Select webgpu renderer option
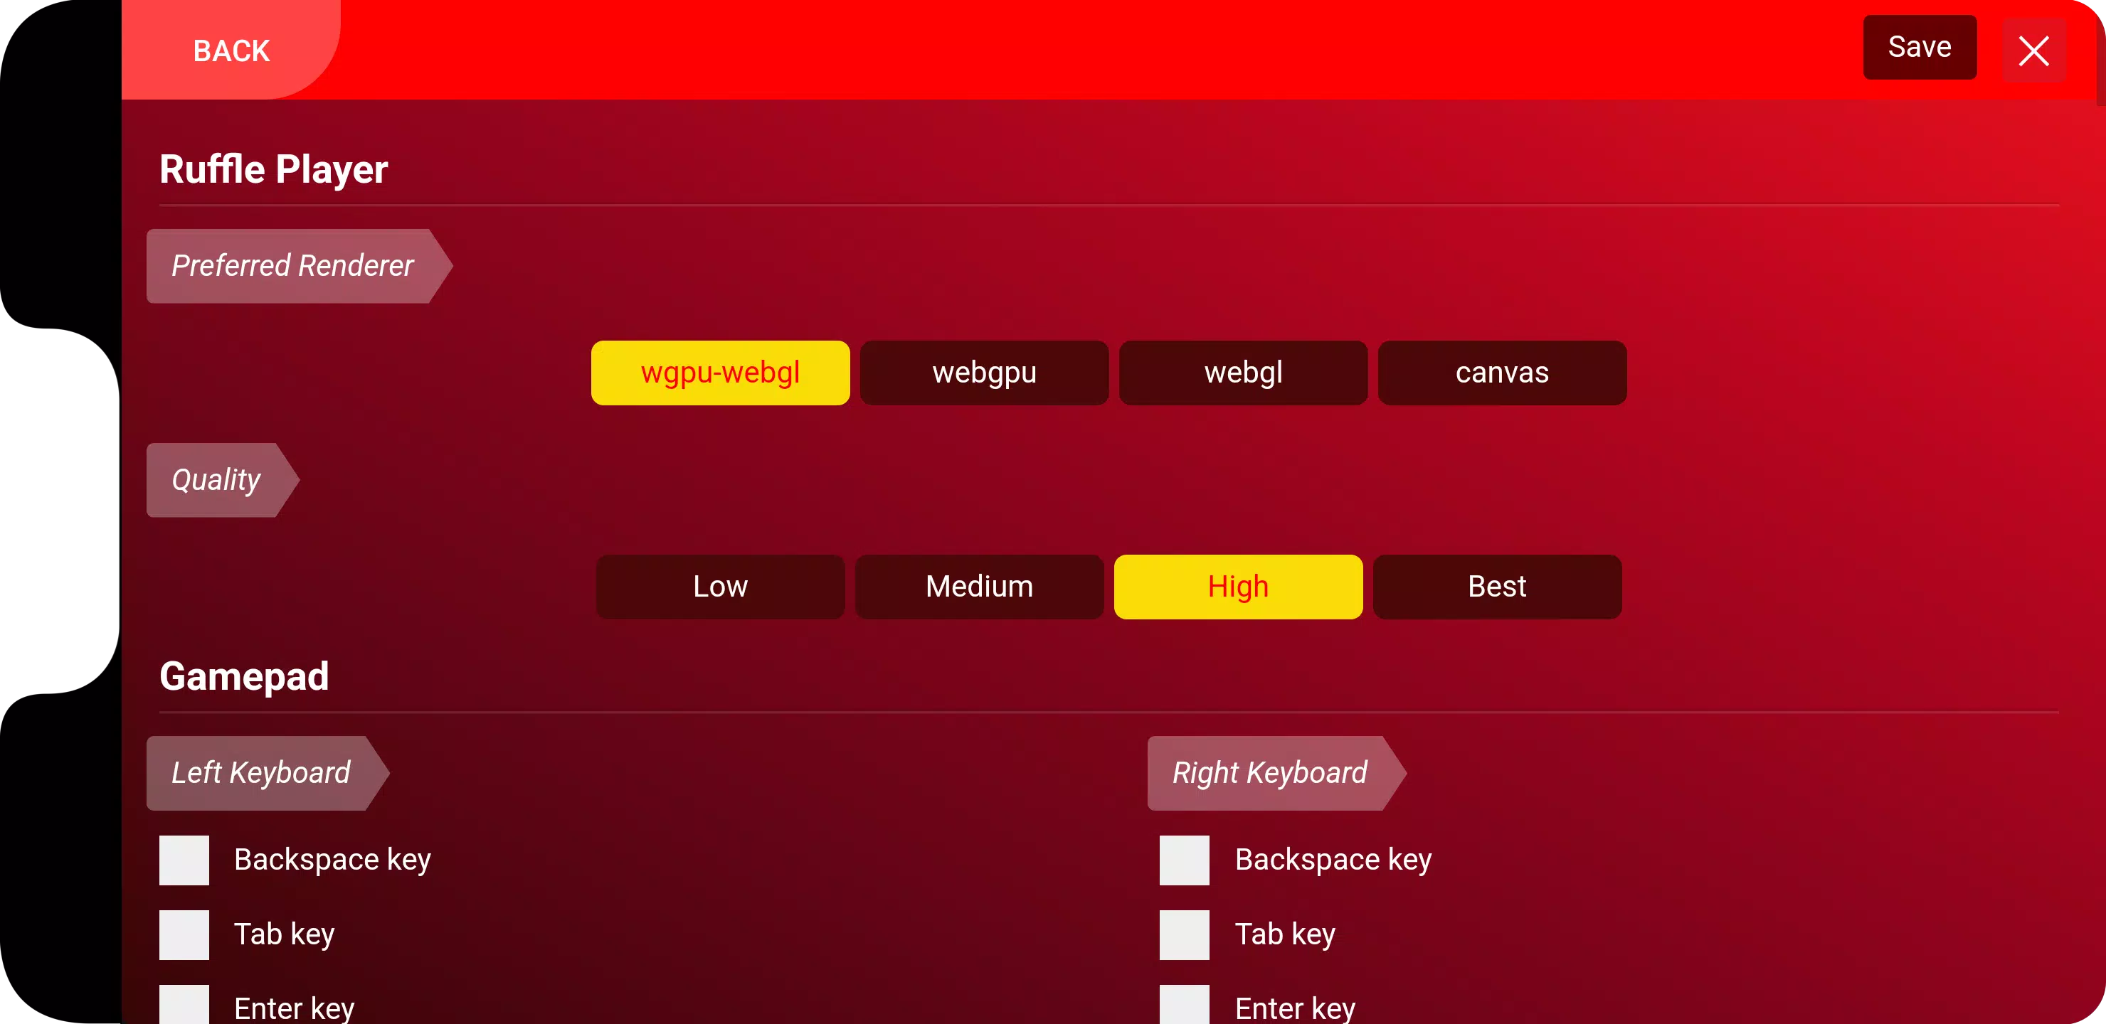The height and width of the screenshot is (1024, 2106). point(985,372)
